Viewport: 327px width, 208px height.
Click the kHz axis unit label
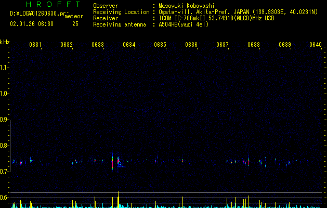pyautogui.click(x=5, y=42)
